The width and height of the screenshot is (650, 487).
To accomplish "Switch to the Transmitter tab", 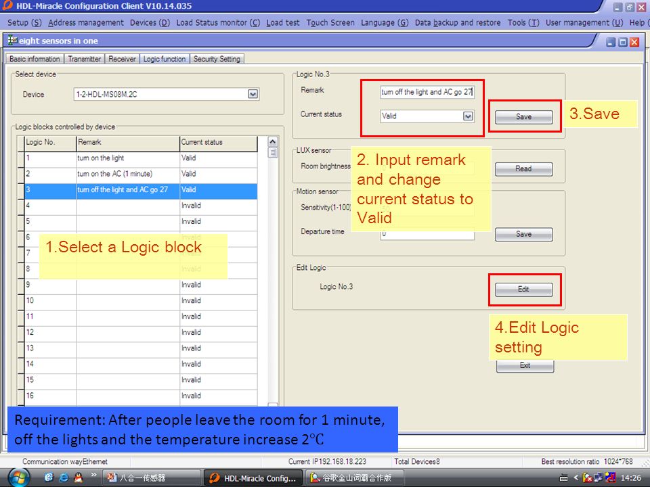I will pos(85,59).
